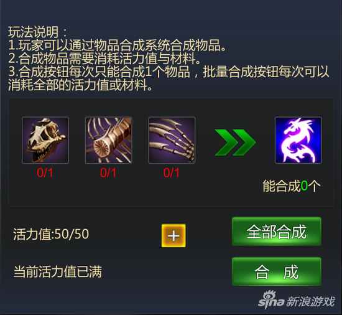Select the skeletal claw material icon
The width and height of the screenshot is (342, 315).
172,140
